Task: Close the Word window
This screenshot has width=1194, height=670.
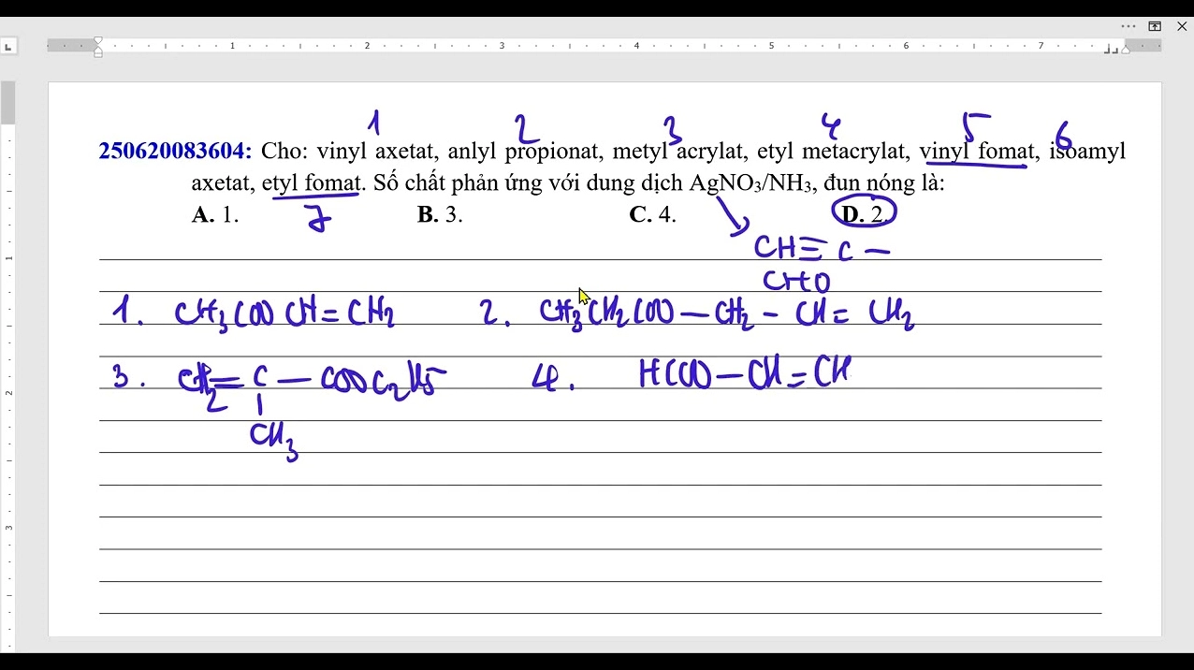Action: [x=1182, y=26]
